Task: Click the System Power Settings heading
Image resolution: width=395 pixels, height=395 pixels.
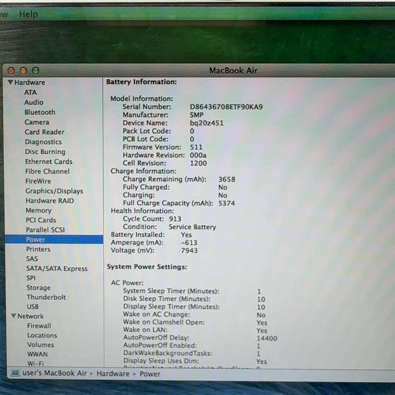Action: (x=147, y=267)
